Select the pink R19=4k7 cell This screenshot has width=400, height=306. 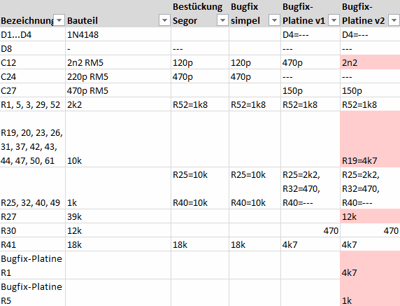coord(370,139)
